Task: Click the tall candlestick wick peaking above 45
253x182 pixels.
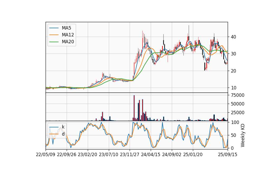Action: (189, 31)
